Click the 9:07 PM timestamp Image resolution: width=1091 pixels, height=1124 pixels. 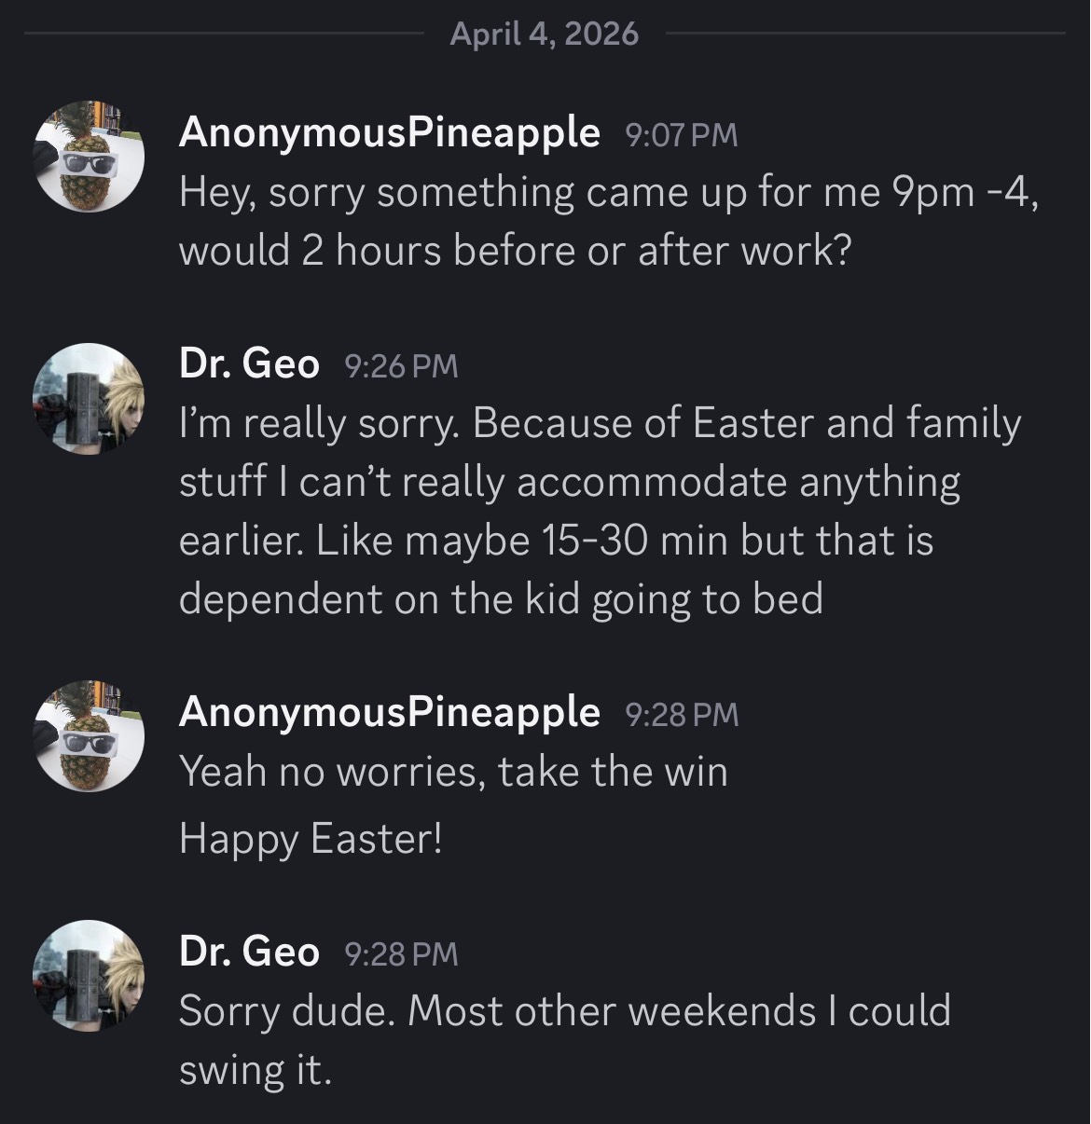pyautogui.click(x=681, y=135)
